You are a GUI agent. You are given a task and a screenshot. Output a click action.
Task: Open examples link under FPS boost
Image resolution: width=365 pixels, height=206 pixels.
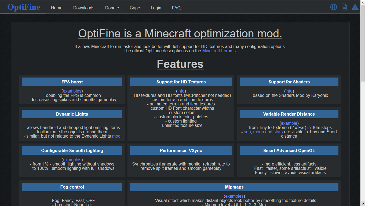[72, 91]
